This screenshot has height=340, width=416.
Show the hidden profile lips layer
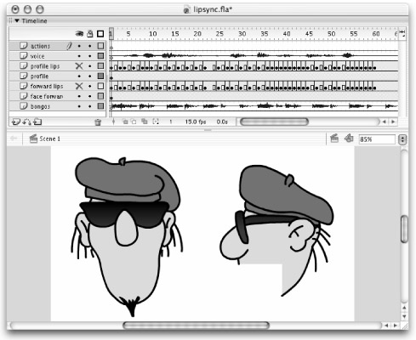coord(79,66)
